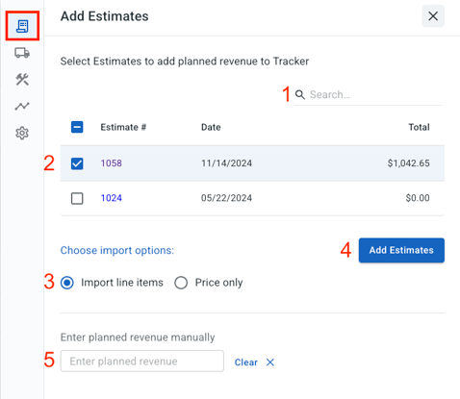Close the Add Estimates panel
The height and width of the screenshot is (399, 460).
coord(433,16)
